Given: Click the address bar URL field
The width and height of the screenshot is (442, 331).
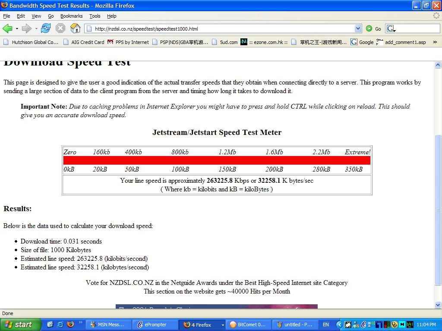Looking at the screenshot, I should pyautogui.click(x=220, y=29).
